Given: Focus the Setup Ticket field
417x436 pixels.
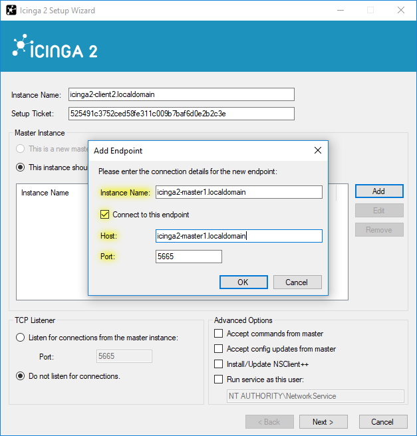Looking at the screenshot, I should coord(182,114).
